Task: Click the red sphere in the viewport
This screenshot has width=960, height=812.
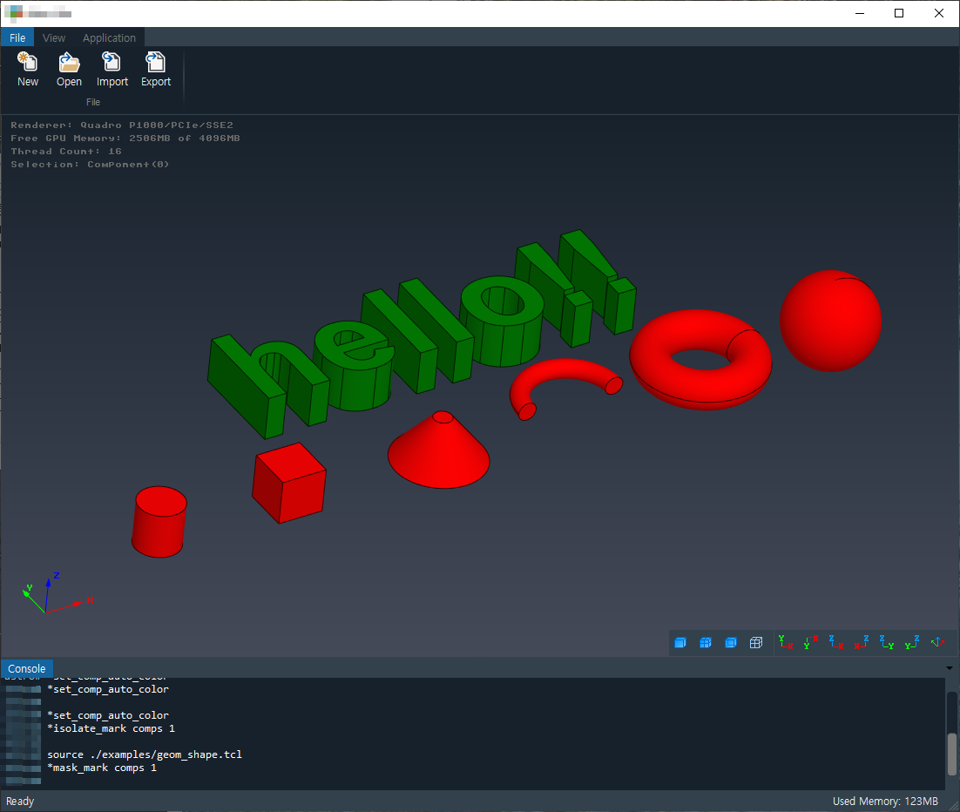Action: pos(830,321)
